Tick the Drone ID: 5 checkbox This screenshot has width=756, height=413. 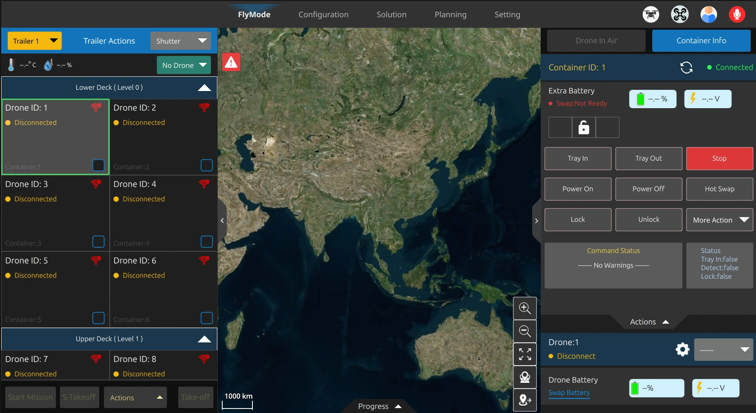point(99,318)
